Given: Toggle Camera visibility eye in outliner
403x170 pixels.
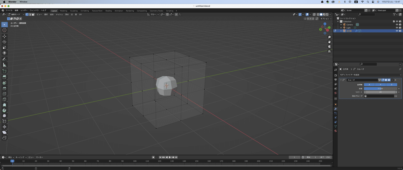Looking at the screenshot, I should tap(397, 25).
